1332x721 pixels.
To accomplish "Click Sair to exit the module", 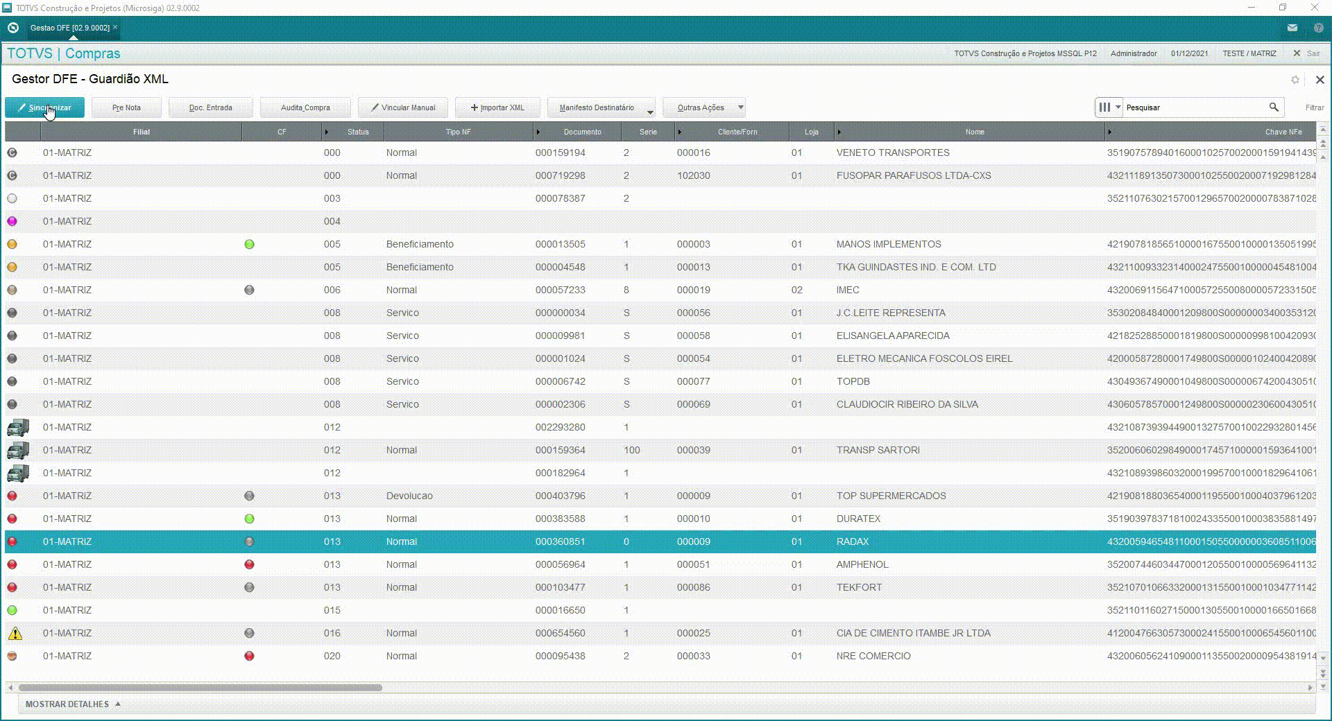I will click(1306, 53).
